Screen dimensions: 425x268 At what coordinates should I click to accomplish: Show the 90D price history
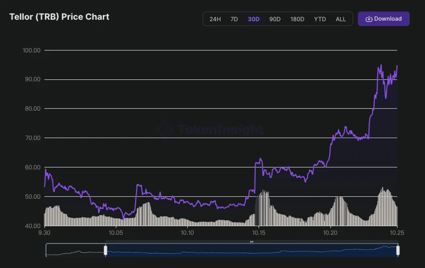click(275, 19)
